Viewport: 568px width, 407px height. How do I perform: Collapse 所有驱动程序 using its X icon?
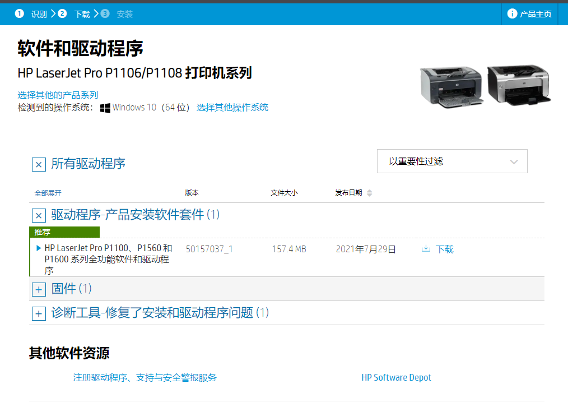(39, 164)
